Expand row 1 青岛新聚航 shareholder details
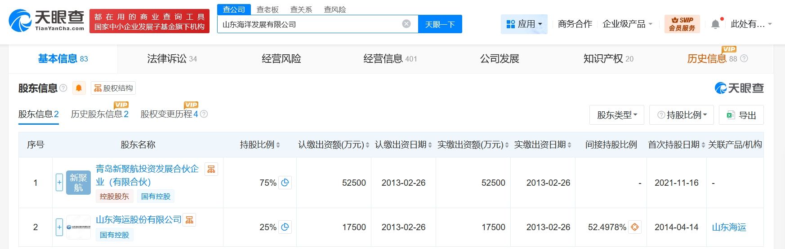785x249 pixels. click(x=59, y=183)
